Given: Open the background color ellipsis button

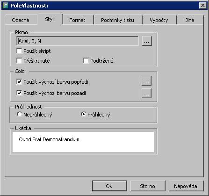Looking at the screenshot, I should click(x=146, y=93).
